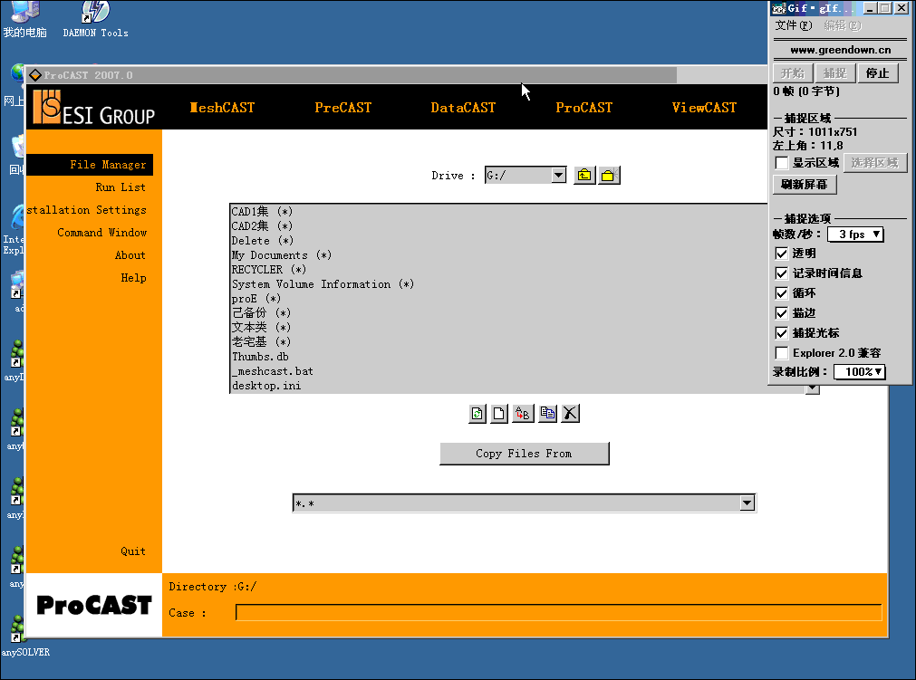The image size is (916, 680).
Task: Open the MeshCAST module
Action: (x=222, y=108)
